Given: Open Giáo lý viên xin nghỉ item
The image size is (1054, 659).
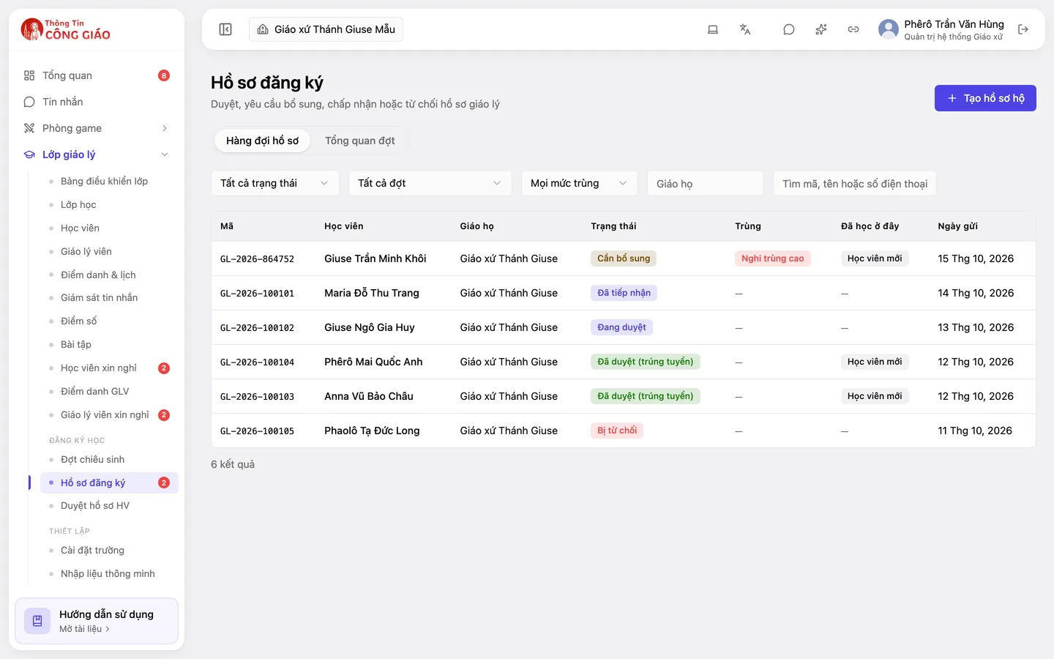Looking at the screenshot, I should pos(110,414).
